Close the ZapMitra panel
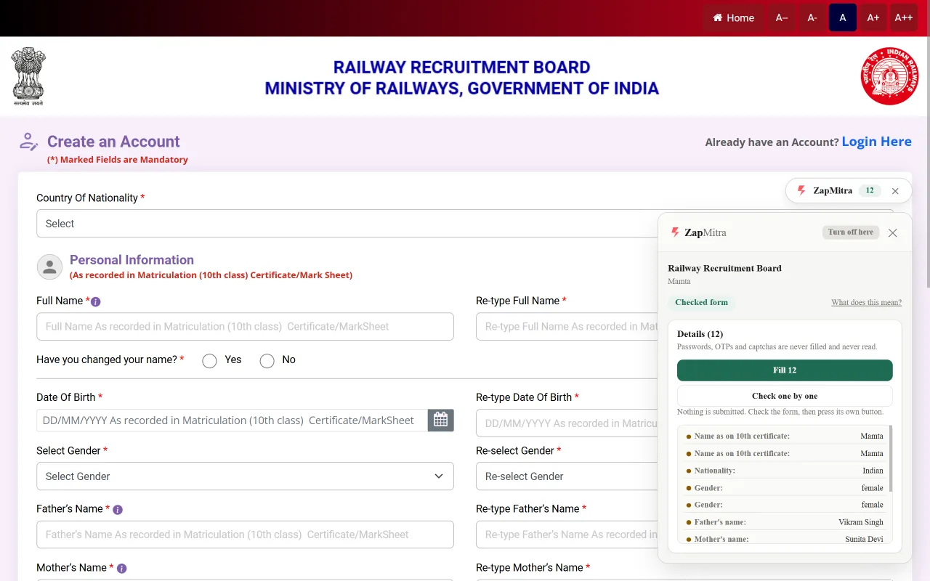Screen dimensions: 930x581 893,233
